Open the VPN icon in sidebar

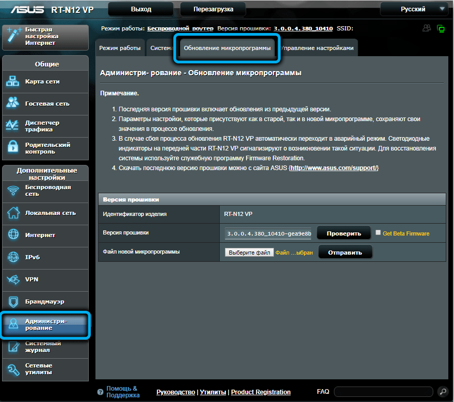tap(12, 279)
